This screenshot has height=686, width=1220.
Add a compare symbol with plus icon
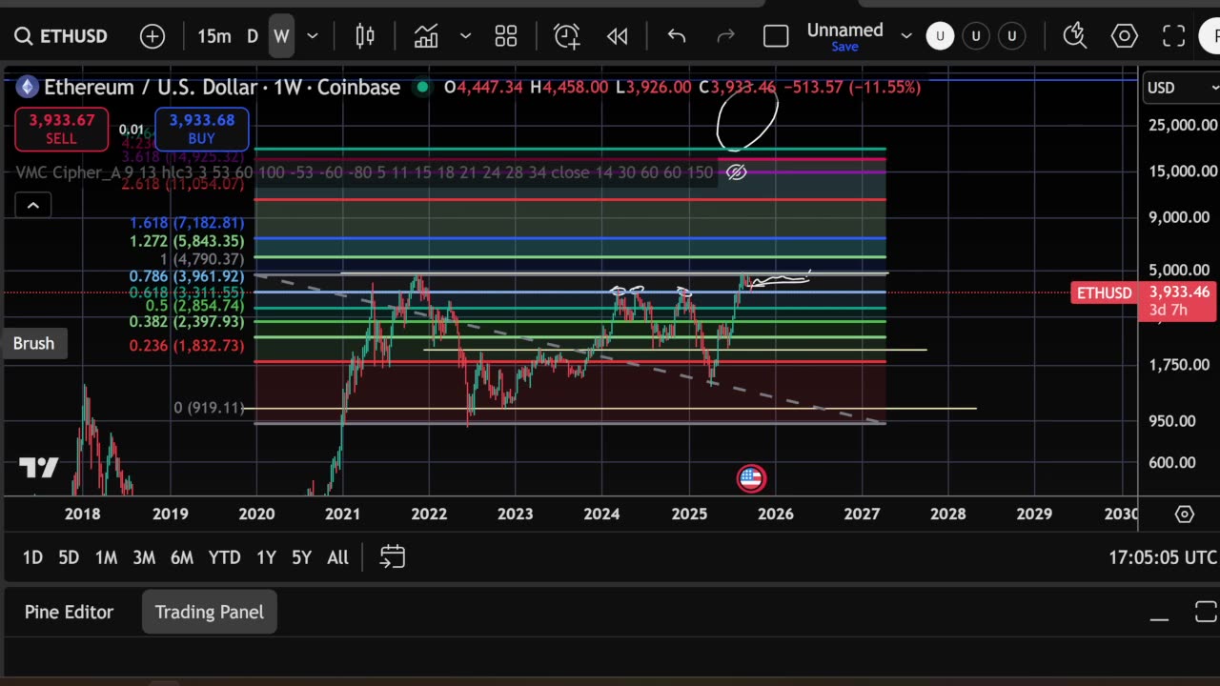click(152, 36)
